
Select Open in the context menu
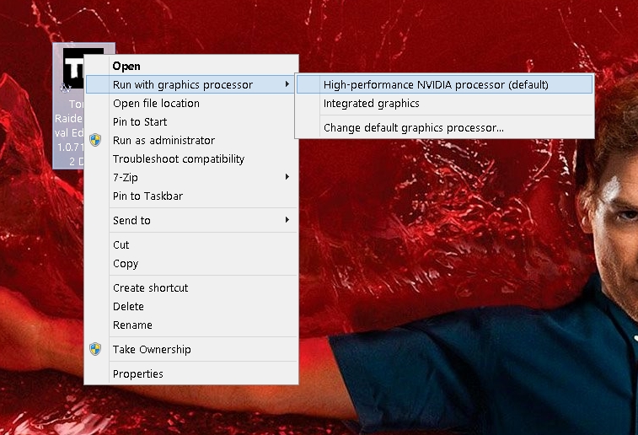(x=191, y=66)
